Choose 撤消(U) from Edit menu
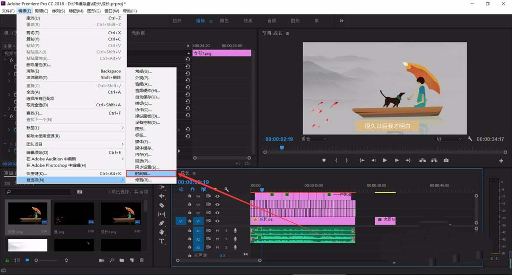Image resolution: width=512 pixels, height=275 pixels. pyautogui.click(x=72, y=18)
